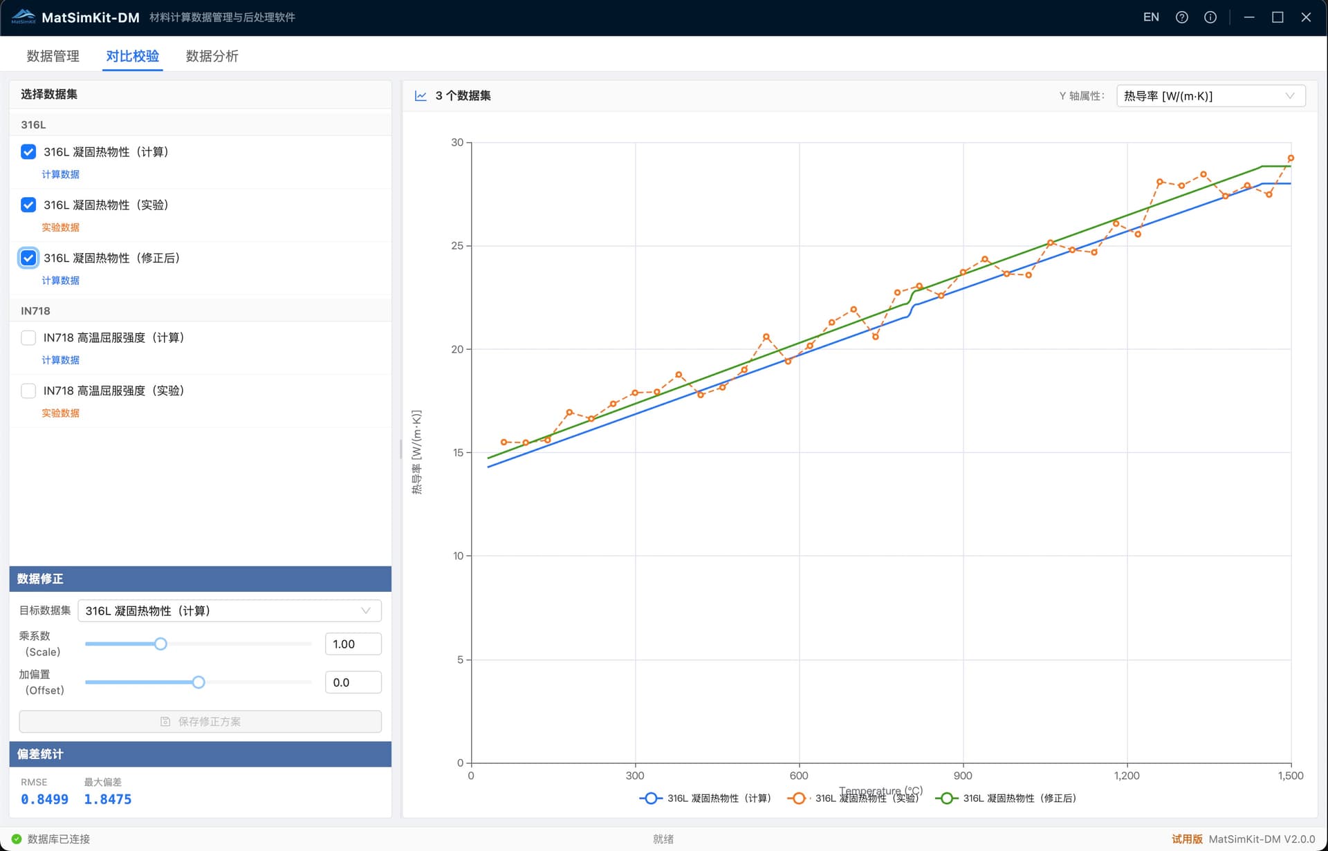This screenshot has height=851, width=1328.
Task: Open the help question mark icon
Action: (x=1181, y=17)
